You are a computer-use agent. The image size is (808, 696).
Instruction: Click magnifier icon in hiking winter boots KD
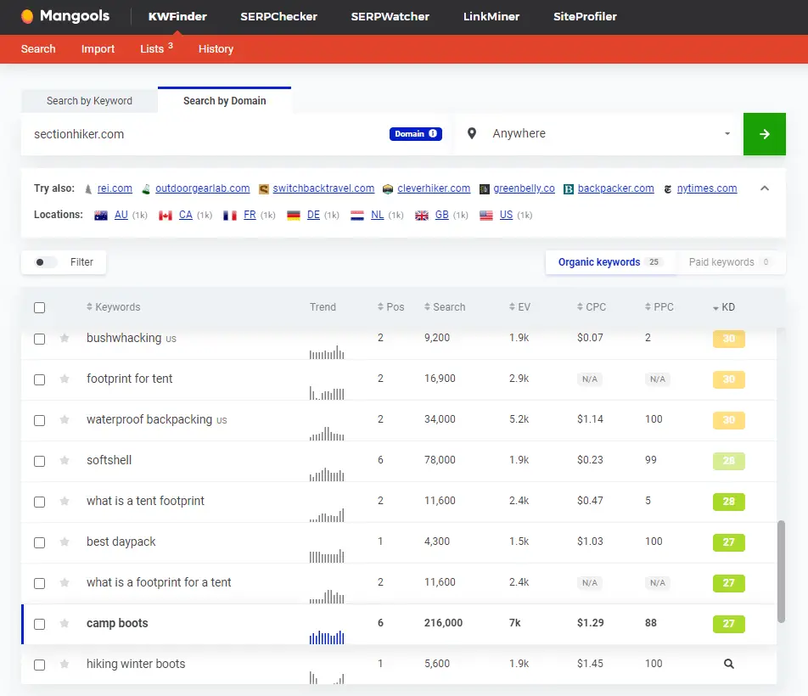(728, 664)
